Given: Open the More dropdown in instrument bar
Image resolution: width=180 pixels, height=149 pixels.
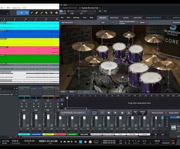Looking at the screenshot, I should click(144, 22).
